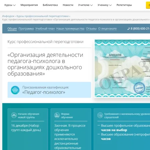Go to Новости in top navigation
Screen dimensions: 150x150
68,5
